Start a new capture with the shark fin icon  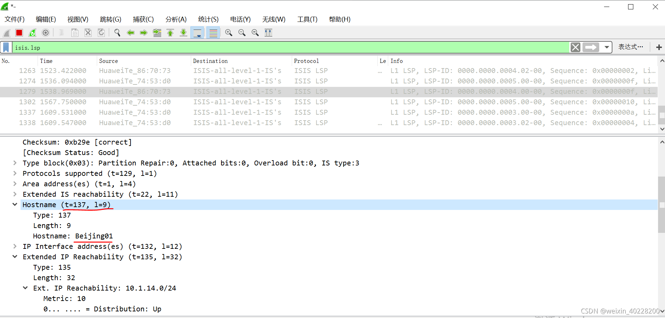pyautogui.click(x=6, y=33)
